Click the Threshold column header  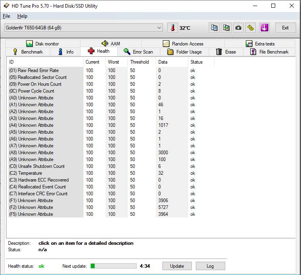point(141,62)
